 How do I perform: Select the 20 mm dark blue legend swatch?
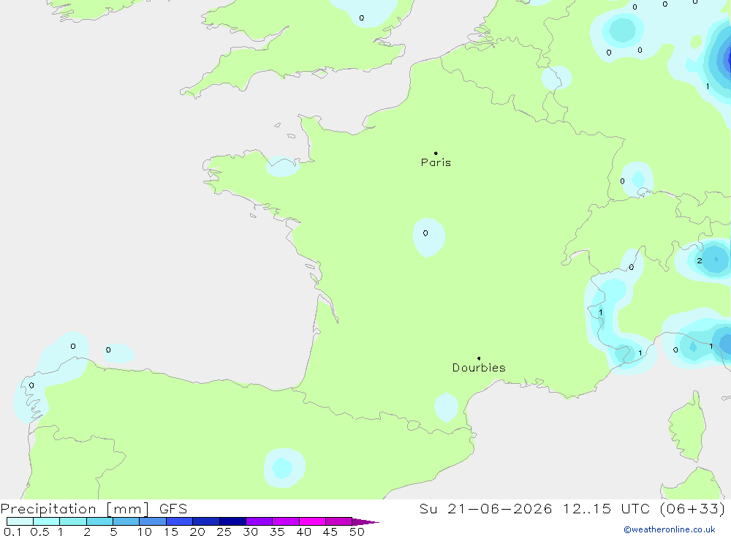(x=206, y=521)
